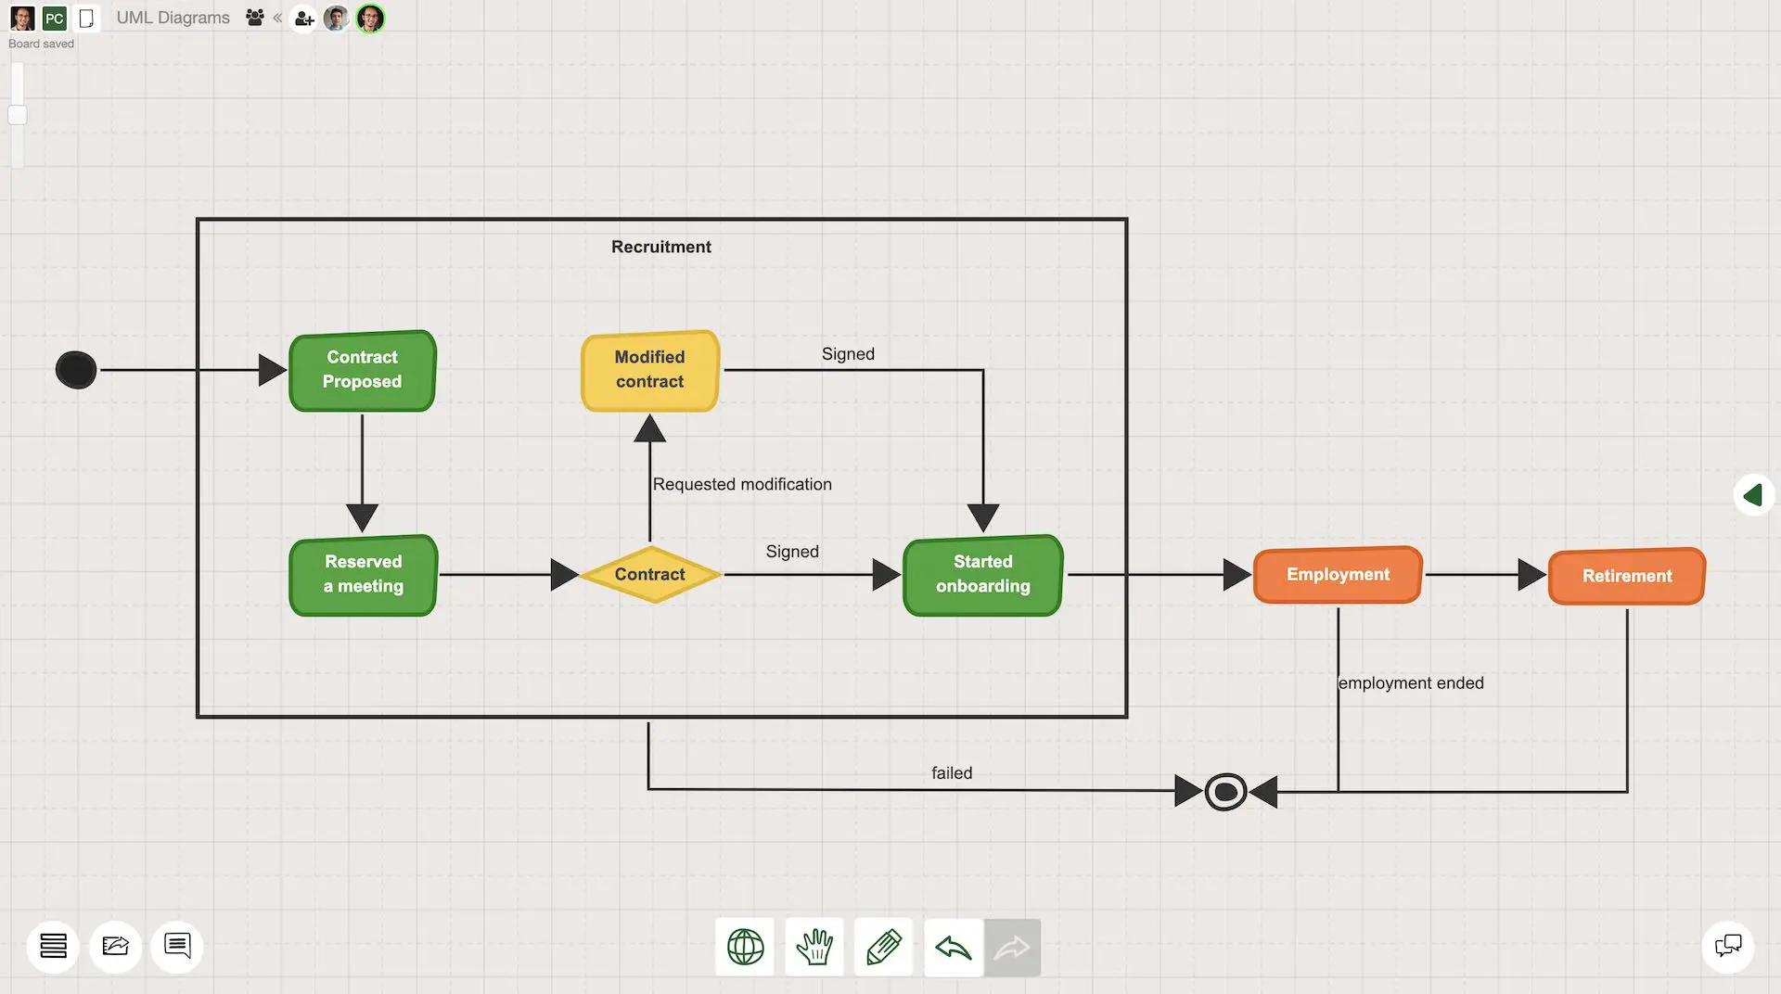
Task: Click the blank page icon
Action: pyautogui.click(x=86, y=18)
